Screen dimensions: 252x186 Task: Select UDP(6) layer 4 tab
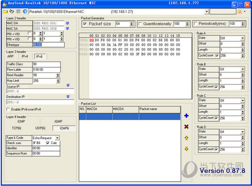click(x=40, y=128)
